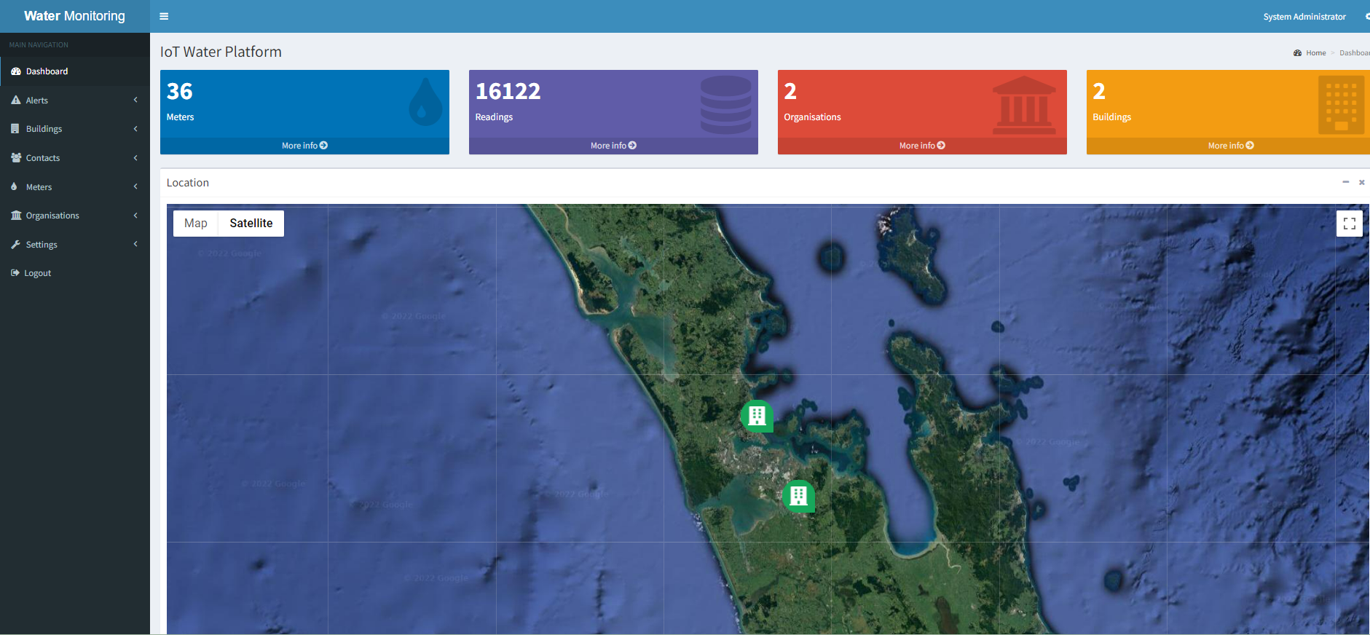The width and height of the screenshot is (1370, 635).
Task: Select Logout from the sidebar
Action: [37, 273]
